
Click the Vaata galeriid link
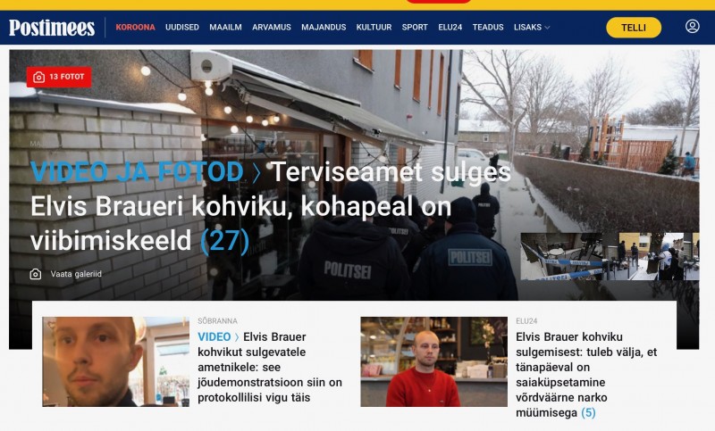(x=76, y=274)
